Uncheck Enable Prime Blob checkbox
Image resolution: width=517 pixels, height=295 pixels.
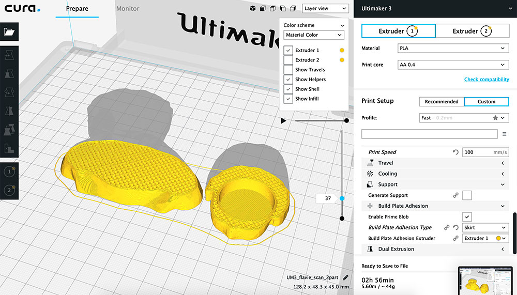pyautogui.click(x=467, y=216)
